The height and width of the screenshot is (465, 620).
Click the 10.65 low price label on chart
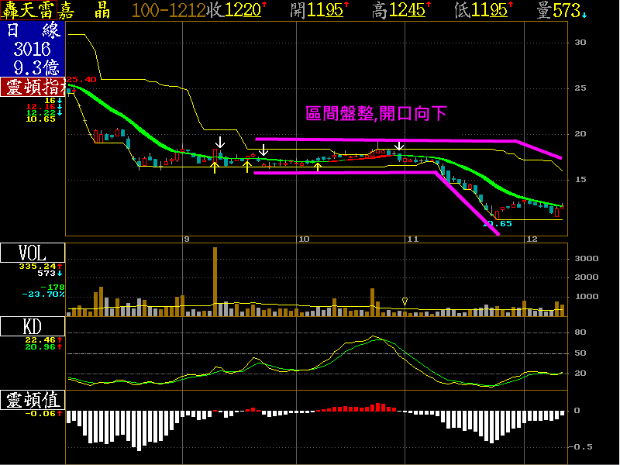pyautogui.click(x=496, y=224)
